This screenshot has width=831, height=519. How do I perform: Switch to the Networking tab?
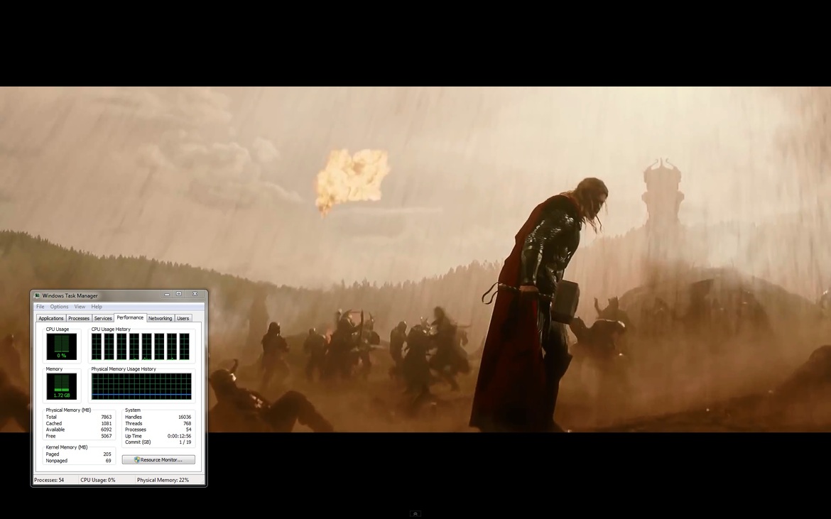click(160, 318)
